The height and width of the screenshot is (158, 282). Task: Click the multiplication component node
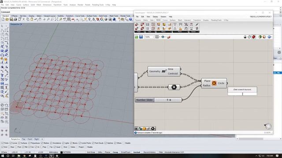pos(174,87)
